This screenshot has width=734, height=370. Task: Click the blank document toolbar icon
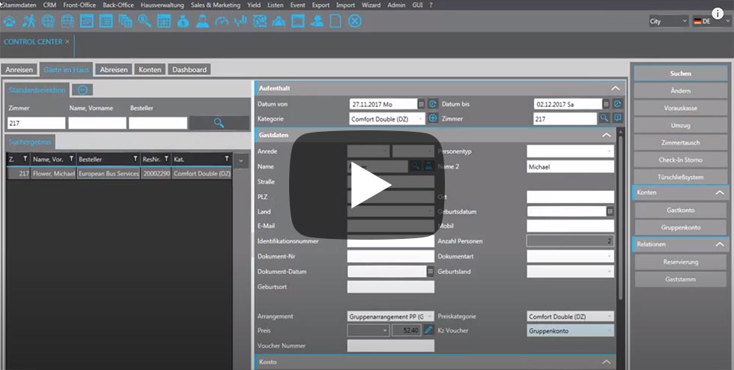[x=336, y=21]
